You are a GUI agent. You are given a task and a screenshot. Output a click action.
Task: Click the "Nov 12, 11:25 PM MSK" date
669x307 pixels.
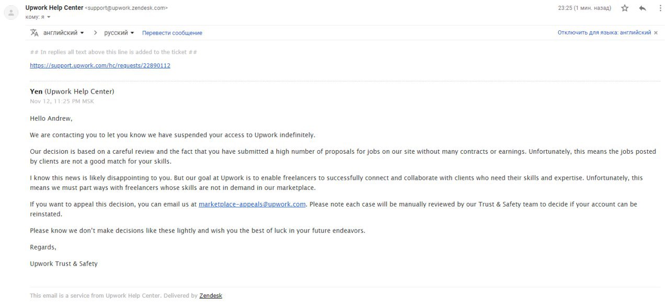pyautogui.click(x=62, y=101)
